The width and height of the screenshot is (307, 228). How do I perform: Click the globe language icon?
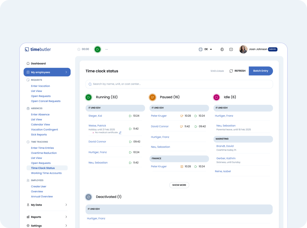[x=201, y=49]
